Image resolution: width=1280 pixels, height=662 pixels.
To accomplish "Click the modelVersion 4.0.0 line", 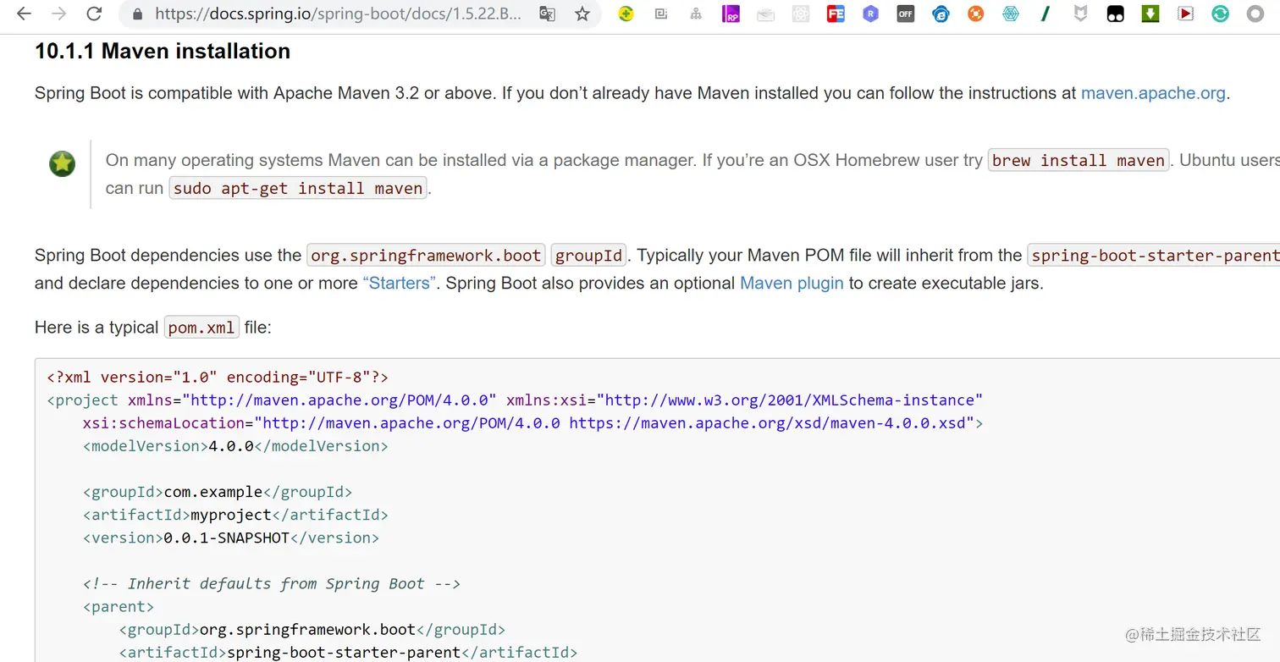I will 235,446.
